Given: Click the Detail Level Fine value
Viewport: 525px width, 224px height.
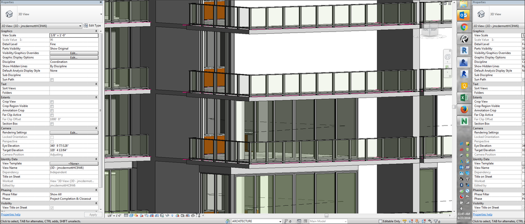Looking at the screenshot, I should click(x=74, y=44).
